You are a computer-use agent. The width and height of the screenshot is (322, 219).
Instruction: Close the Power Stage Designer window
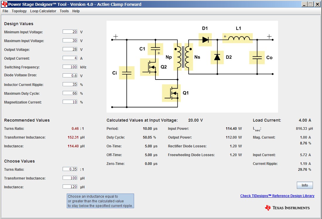coord(317,4)
